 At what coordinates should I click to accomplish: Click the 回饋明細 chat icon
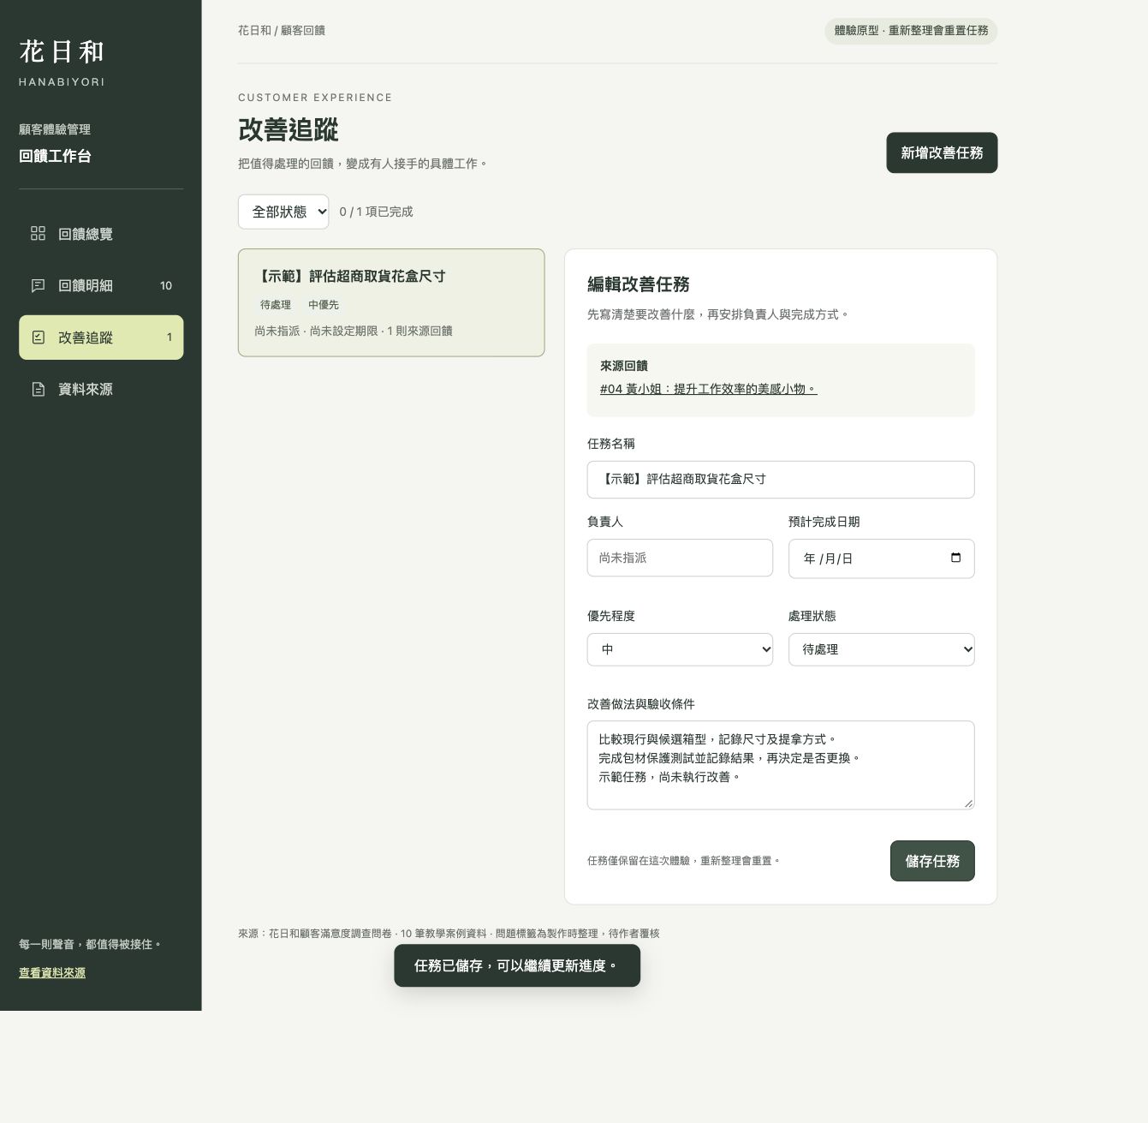38,285
